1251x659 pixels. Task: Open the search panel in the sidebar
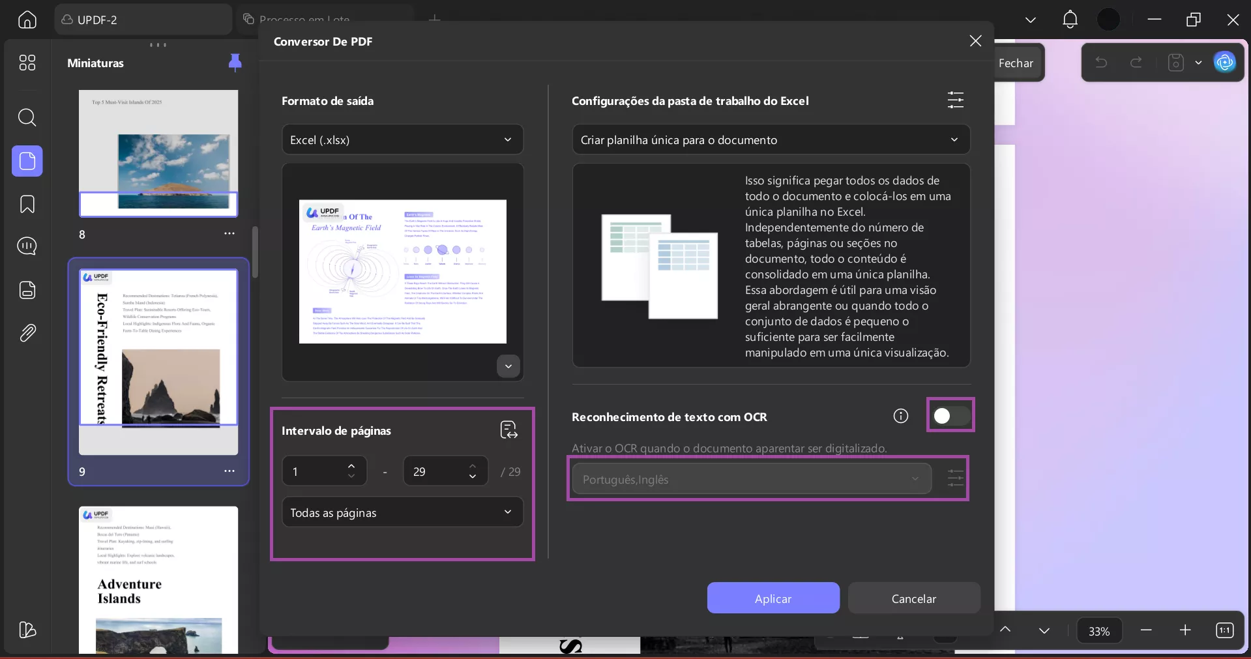[x=27, y=118]
